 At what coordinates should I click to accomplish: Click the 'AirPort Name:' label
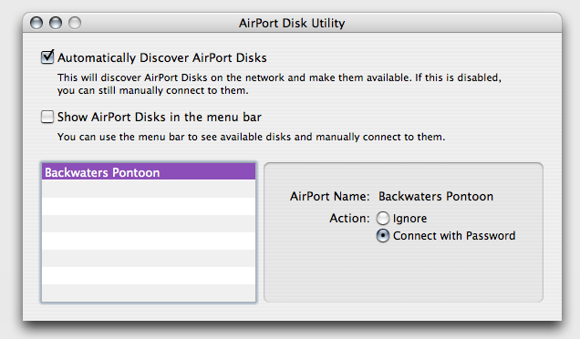click(329, 196)
